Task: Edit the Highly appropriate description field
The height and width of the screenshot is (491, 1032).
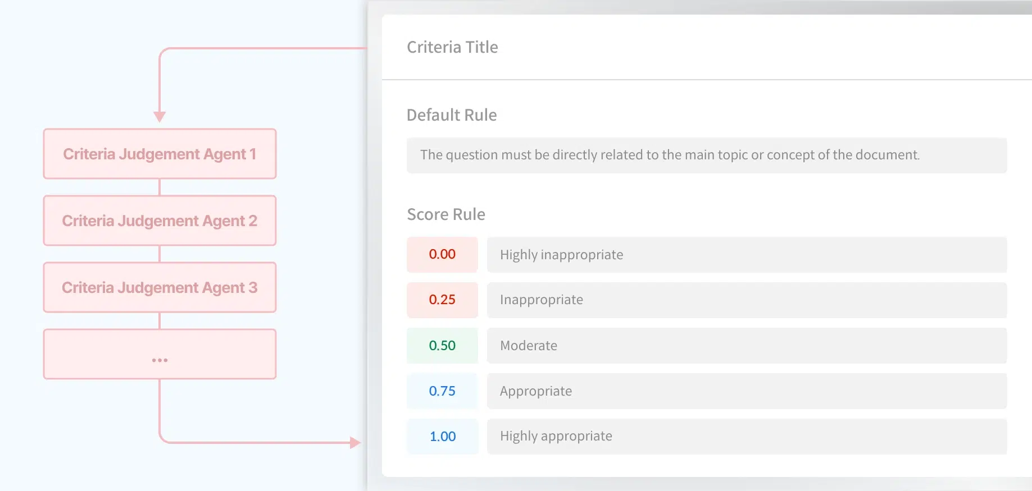Action: tap(747, 437)
